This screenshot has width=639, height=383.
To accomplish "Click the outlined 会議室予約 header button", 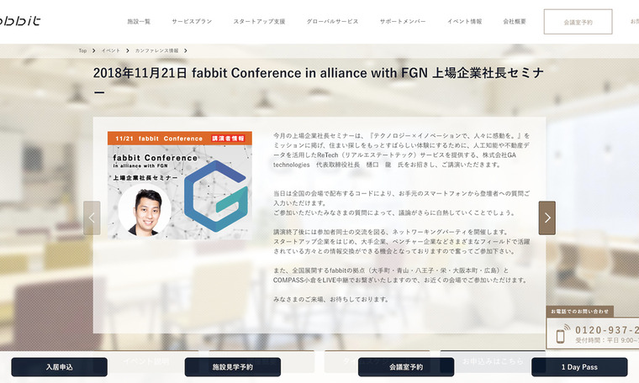I will coord(578,22).
